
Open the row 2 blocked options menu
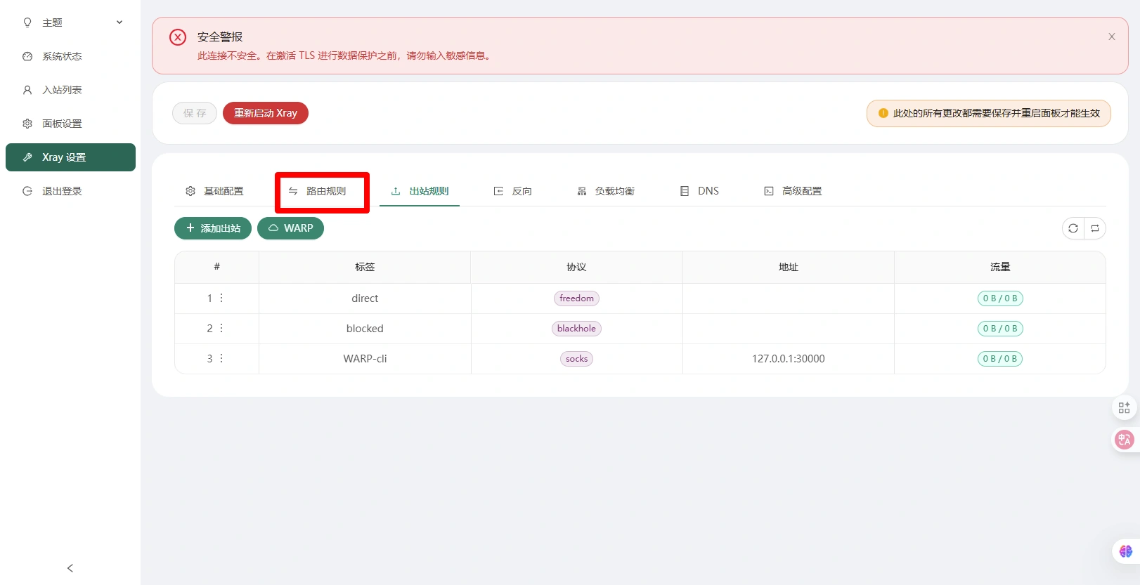pyautogui.click(x=221, y=329)
